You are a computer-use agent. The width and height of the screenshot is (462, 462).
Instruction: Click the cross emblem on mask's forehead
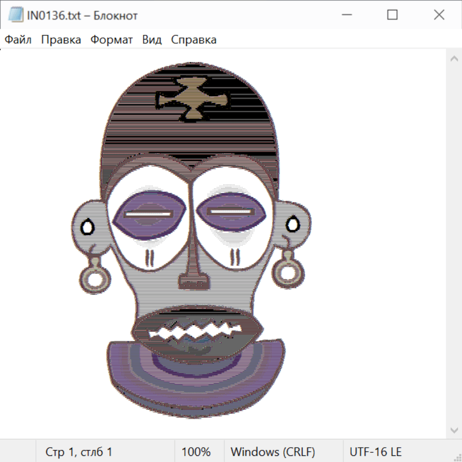coord(193,100)
